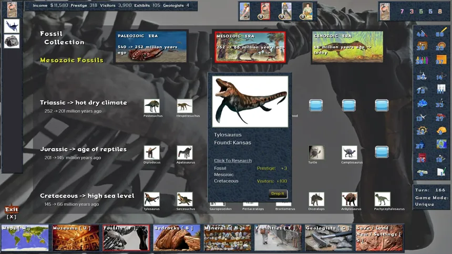The image size is (452, 254).
Task: Select the geologist portrait at top-left corner
Action: coord(12,9)
